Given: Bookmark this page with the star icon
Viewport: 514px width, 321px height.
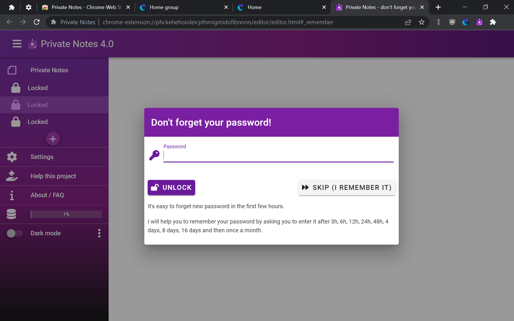Looking at the screenshot, I should (422, 22).
